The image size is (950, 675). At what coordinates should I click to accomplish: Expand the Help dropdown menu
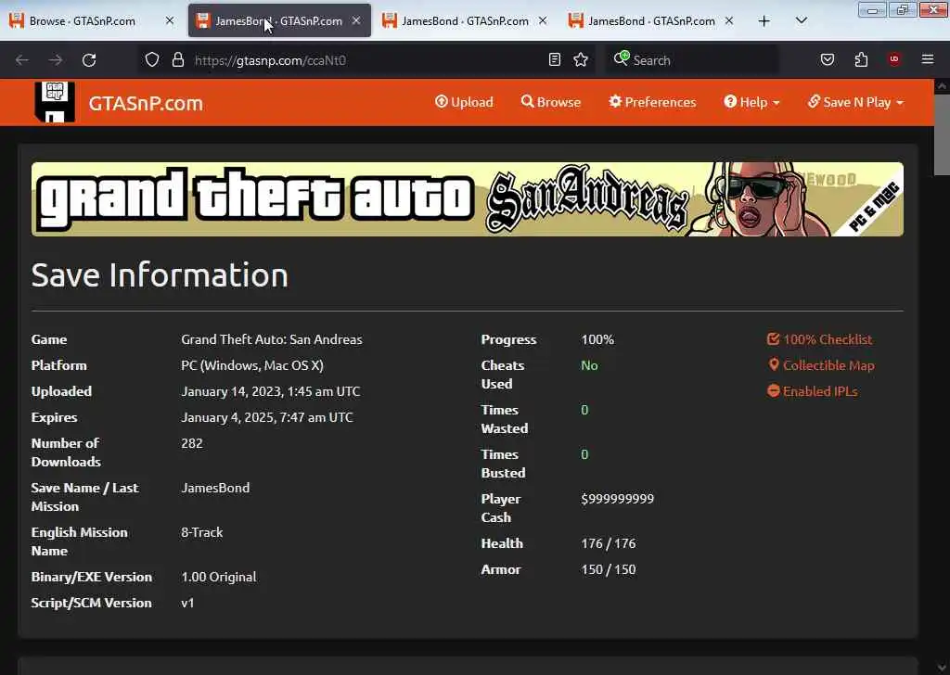[751, 102]
